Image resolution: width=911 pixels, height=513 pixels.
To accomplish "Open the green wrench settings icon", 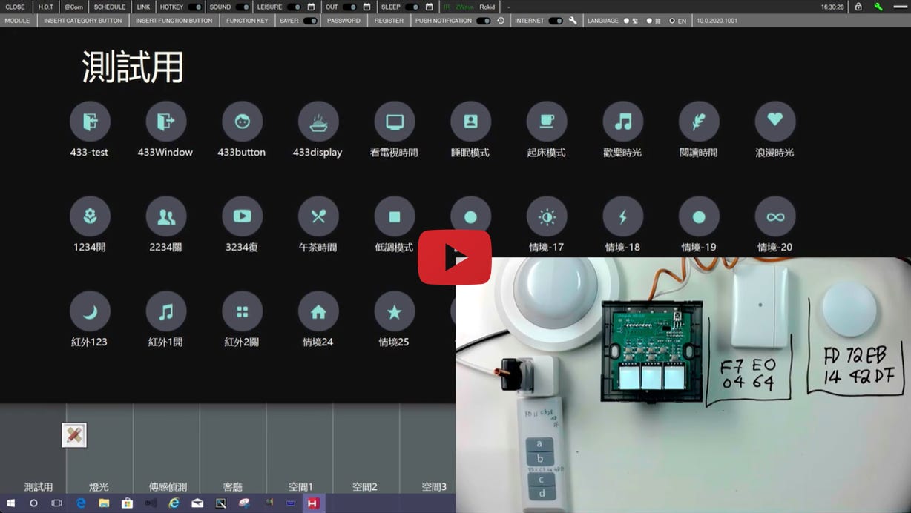I will [x=878, y=7].
